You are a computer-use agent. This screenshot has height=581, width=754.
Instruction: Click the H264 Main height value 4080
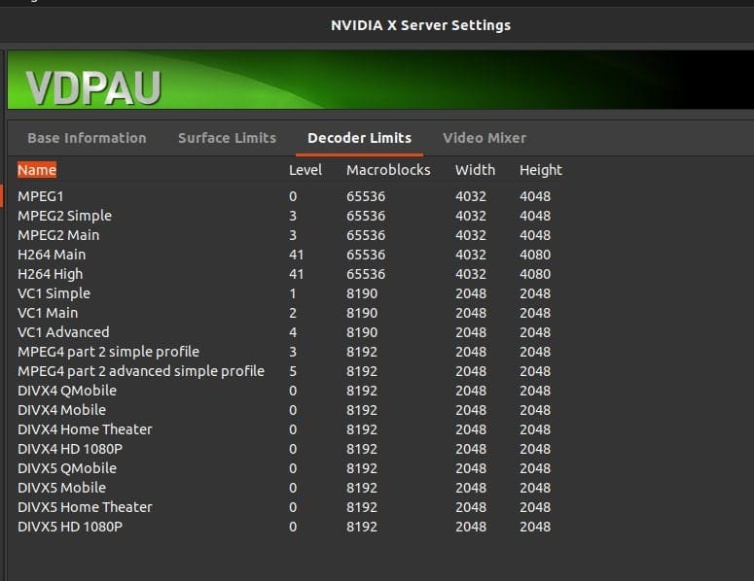click(535, 255)
